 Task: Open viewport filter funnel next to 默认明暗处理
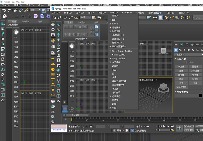click(157, 80)
